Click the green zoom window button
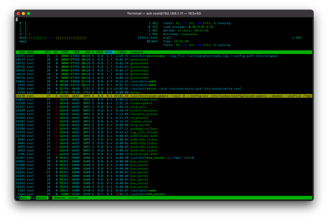328x220 pixels. pos(29,14)
